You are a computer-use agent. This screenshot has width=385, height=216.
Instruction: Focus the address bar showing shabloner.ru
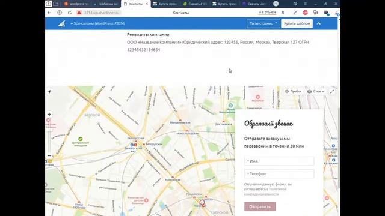102,13
